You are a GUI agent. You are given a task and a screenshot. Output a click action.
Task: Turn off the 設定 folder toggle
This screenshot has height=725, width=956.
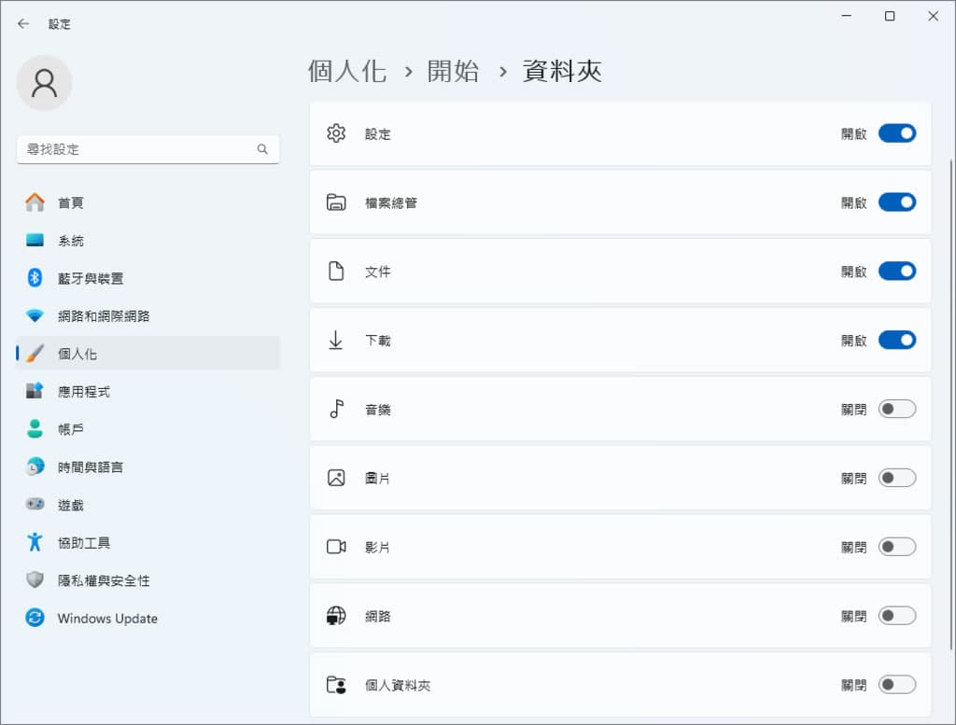tap(897, 133)
